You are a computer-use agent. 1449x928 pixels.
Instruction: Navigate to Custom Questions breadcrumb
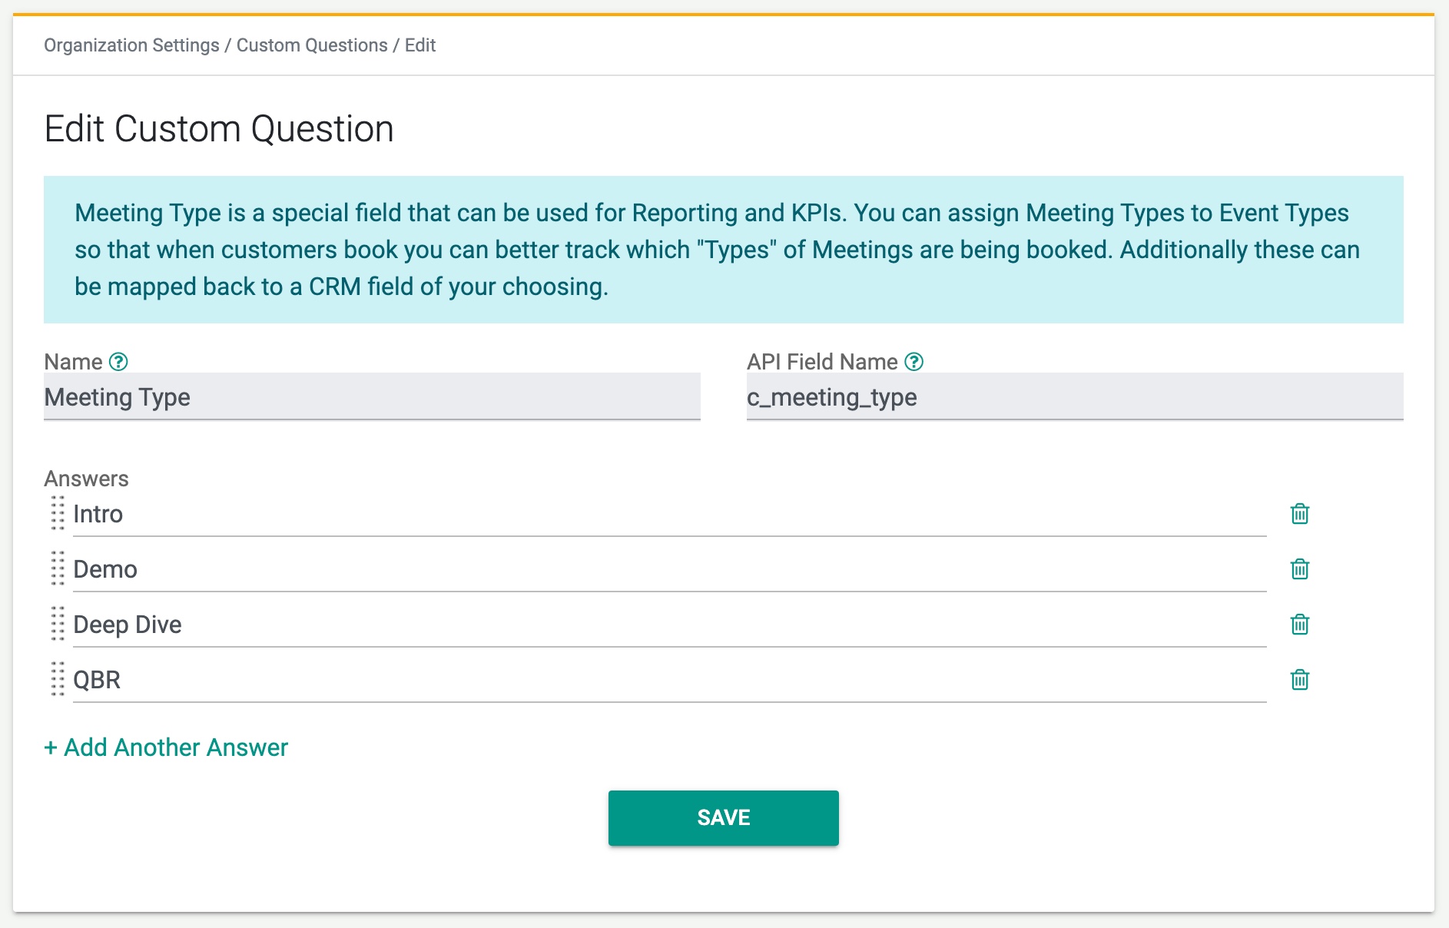tap(311, 45)
